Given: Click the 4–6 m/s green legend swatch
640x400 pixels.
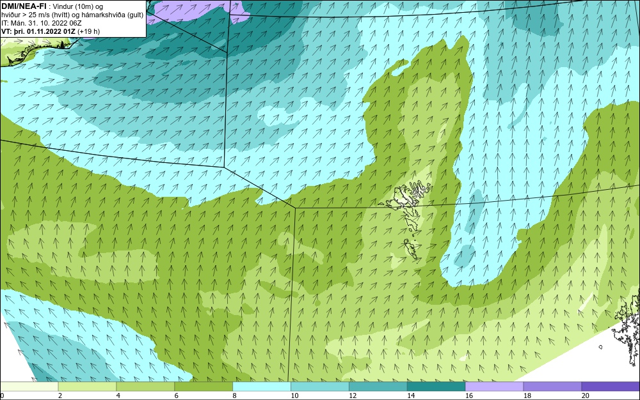Looking at the screenshot, I should [x=145, y=387].
